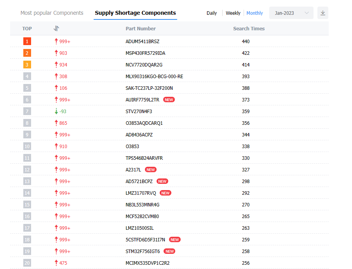Click part MCF5282CVM80
The image size is (352, 269).
coord(142,217)
